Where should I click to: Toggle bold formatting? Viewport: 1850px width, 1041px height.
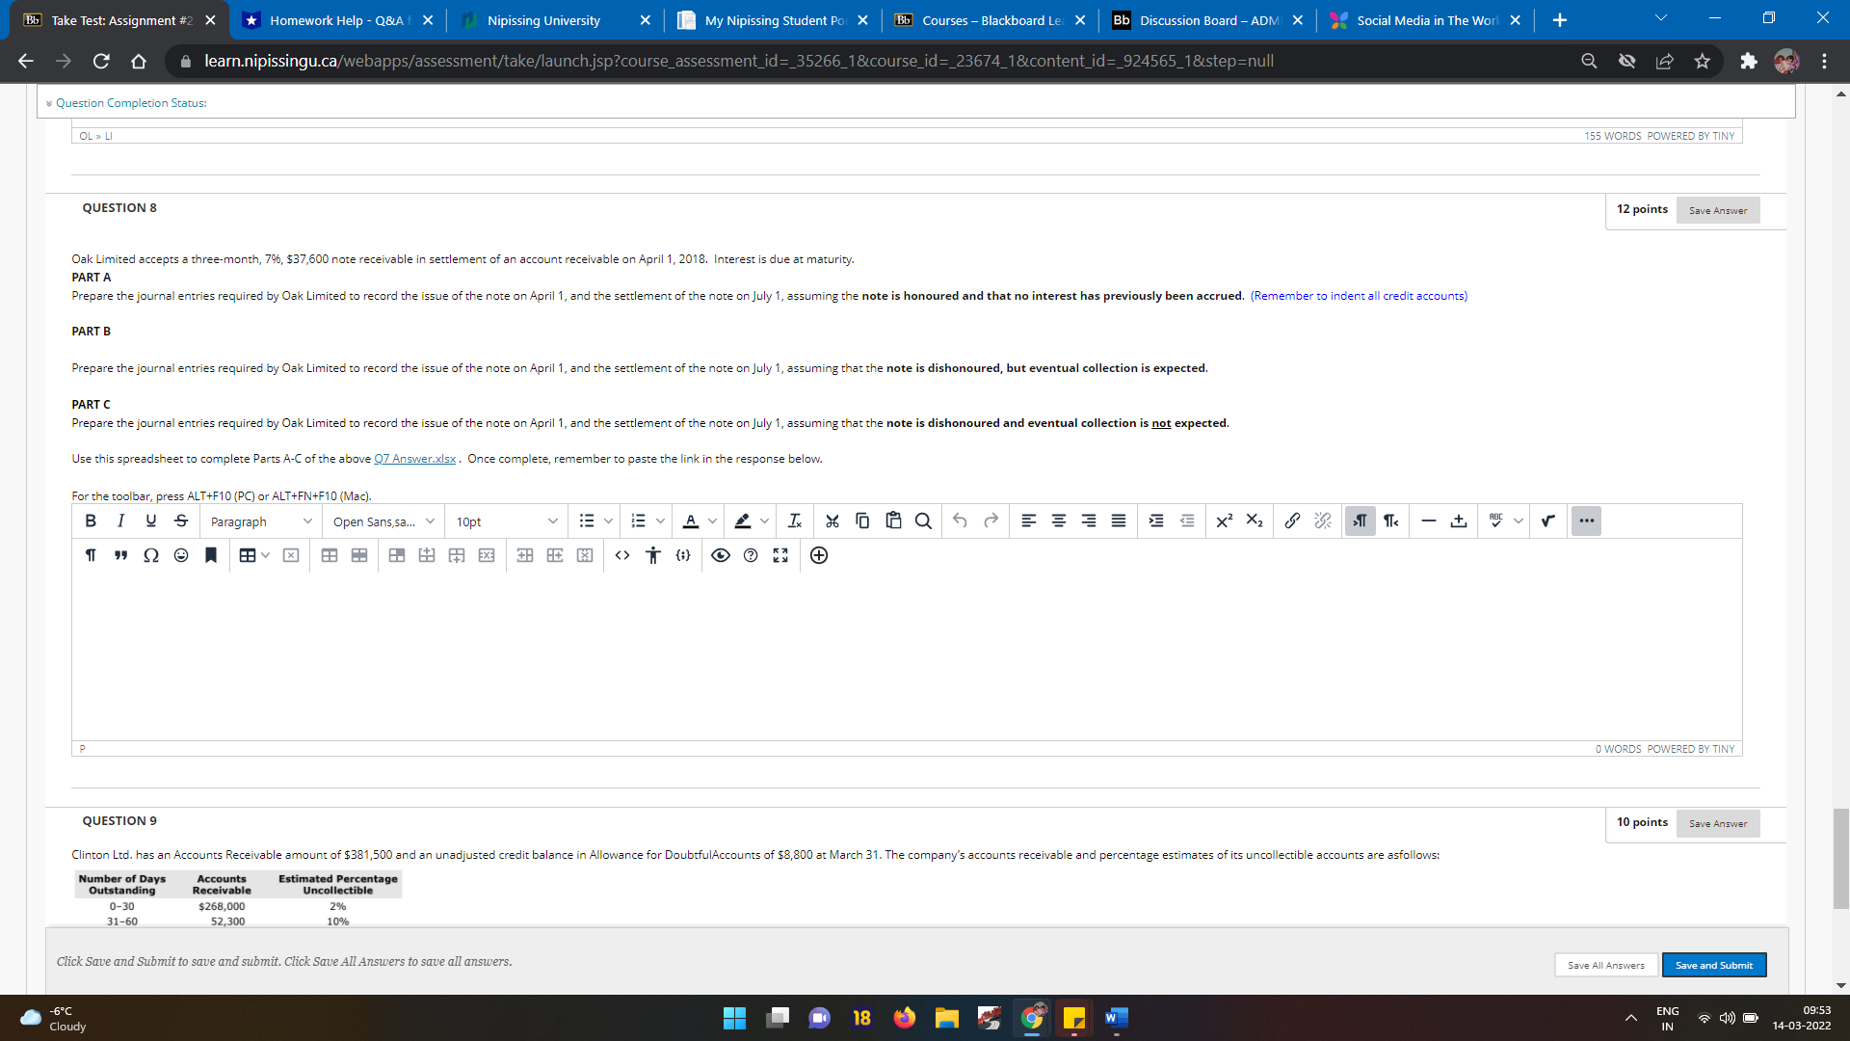point(91,520)
